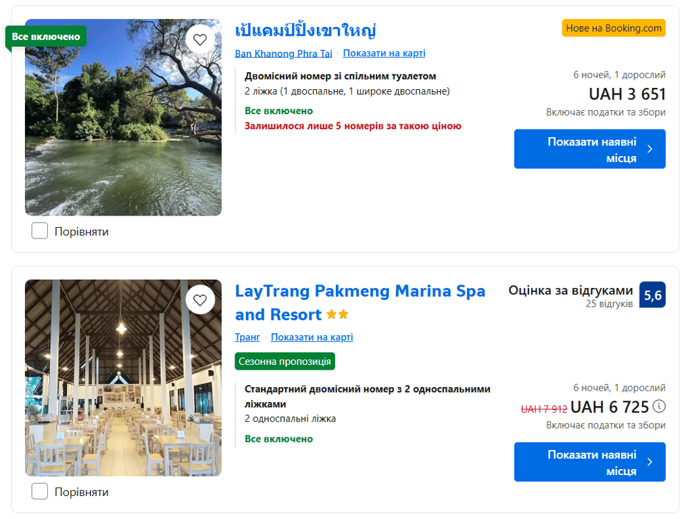686x519 pixels.
Task: Click info icon next to UAH 6 725
Action: [x=659, y=407]
